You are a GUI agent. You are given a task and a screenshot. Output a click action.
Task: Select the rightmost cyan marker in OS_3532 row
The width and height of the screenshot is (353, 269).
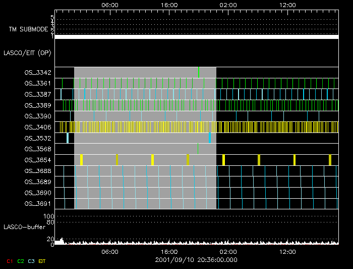pos(210,138)
